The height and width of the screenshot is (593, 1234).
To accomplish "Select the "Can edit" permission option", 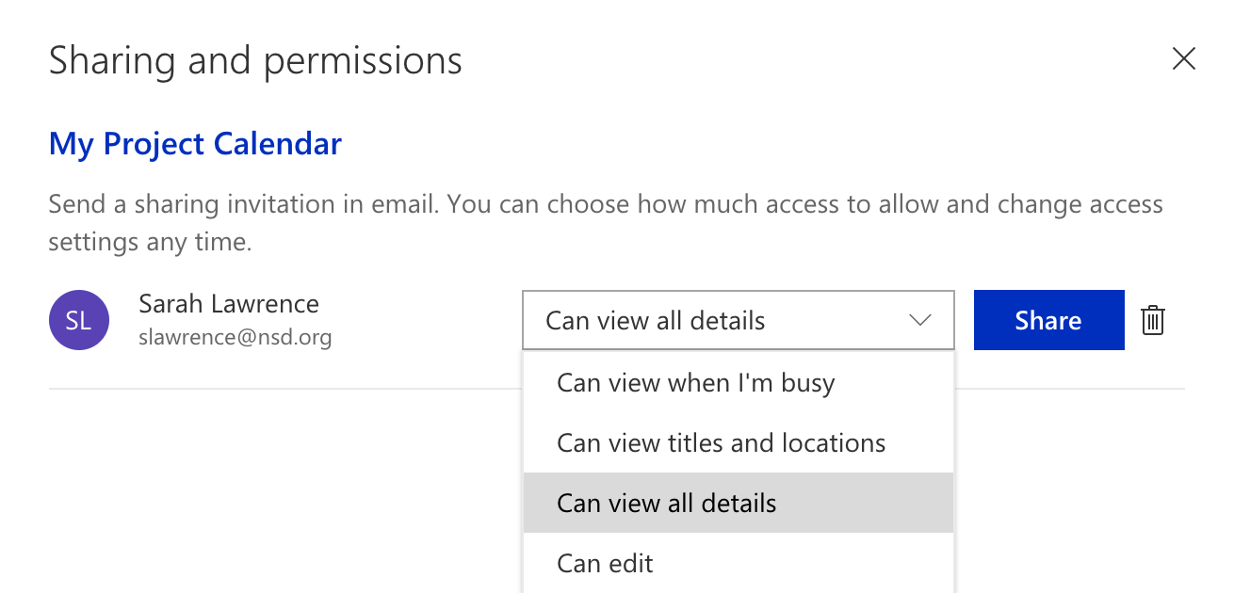I will (x=605, y=563).
